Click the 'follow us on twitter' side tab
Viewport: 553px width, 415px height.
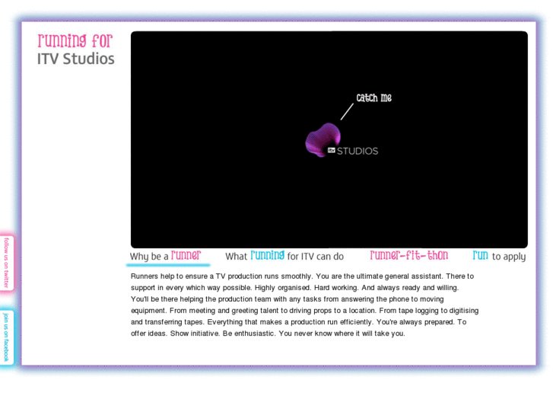pos(7,263)
